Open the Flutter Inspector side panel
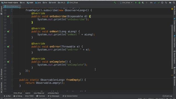This screenshot has width=176, height=99. pyautogui.click(x=175, y=25)
